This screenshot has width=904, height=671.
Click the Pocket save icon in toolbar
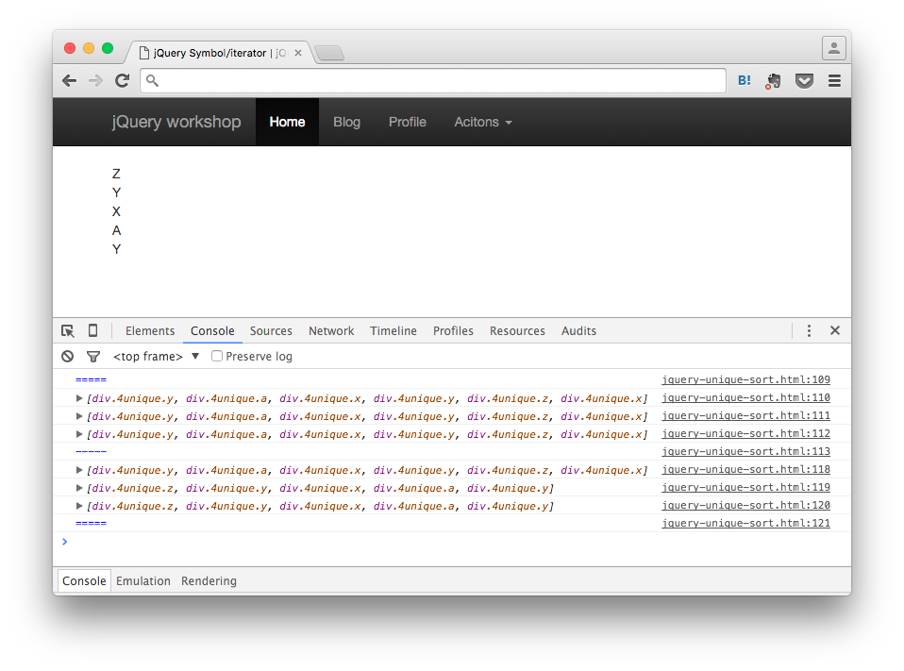tap(804, 80)
